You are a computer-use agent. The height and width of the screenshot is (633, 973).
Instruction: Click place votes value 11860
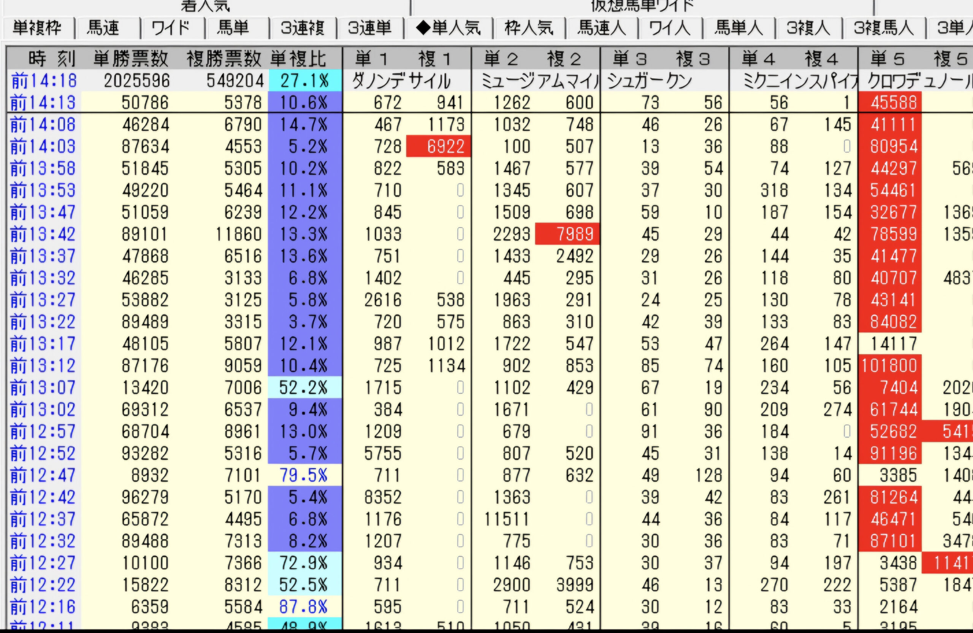[238, 234]
